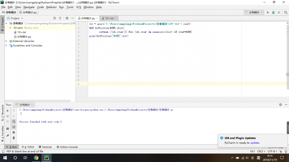Expand the venv library root folder
The height and width of the screenshot is (162, 289).
pos(10,28)
